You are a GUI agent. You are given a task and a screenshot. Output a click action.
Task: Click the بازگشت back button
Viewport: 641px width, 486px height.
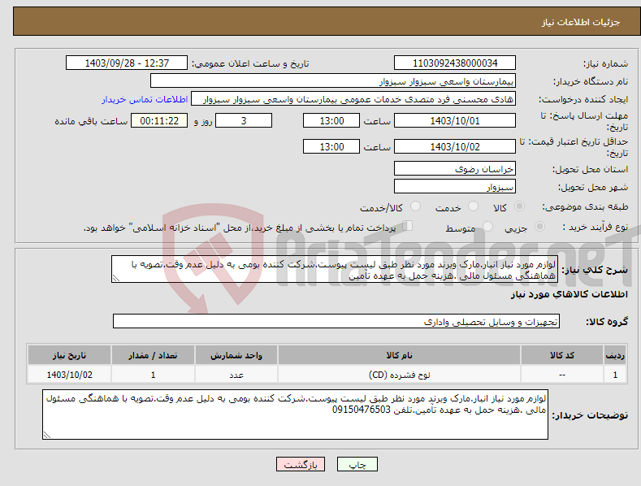[x=301, y=464]
